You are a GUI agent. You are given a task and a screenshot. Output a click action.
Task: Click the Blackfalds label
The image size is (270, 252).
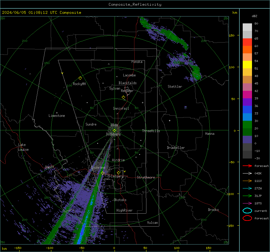coord(127,83)
